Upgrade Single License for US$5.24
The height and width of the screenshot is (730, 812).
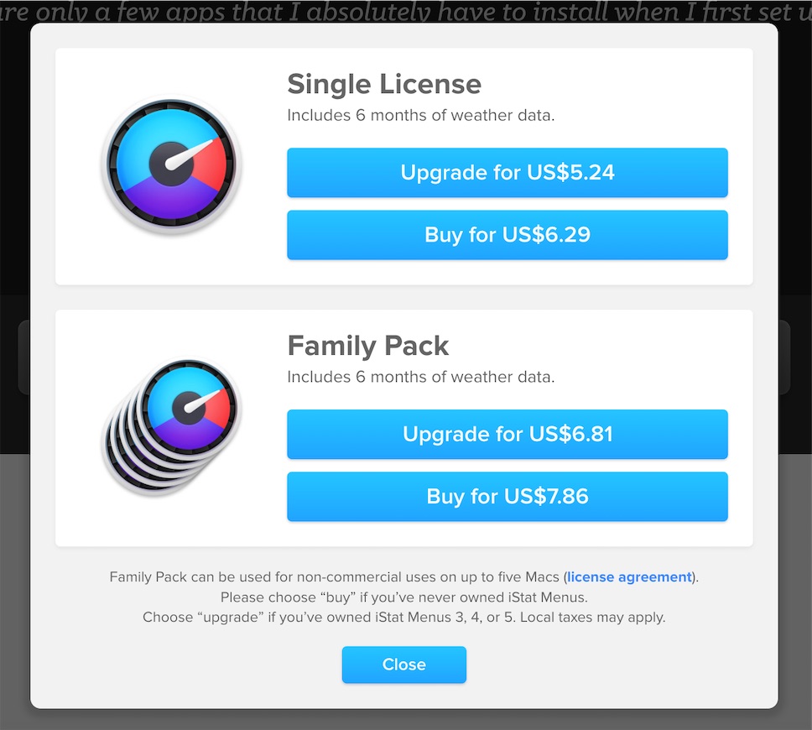pos(507,173)
